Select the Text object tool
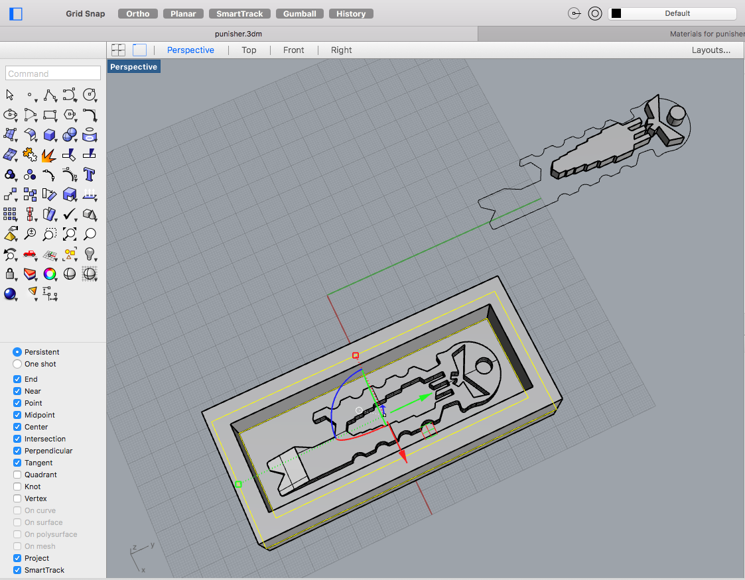Viewport: 745px width, 580px height. point(90,175)
